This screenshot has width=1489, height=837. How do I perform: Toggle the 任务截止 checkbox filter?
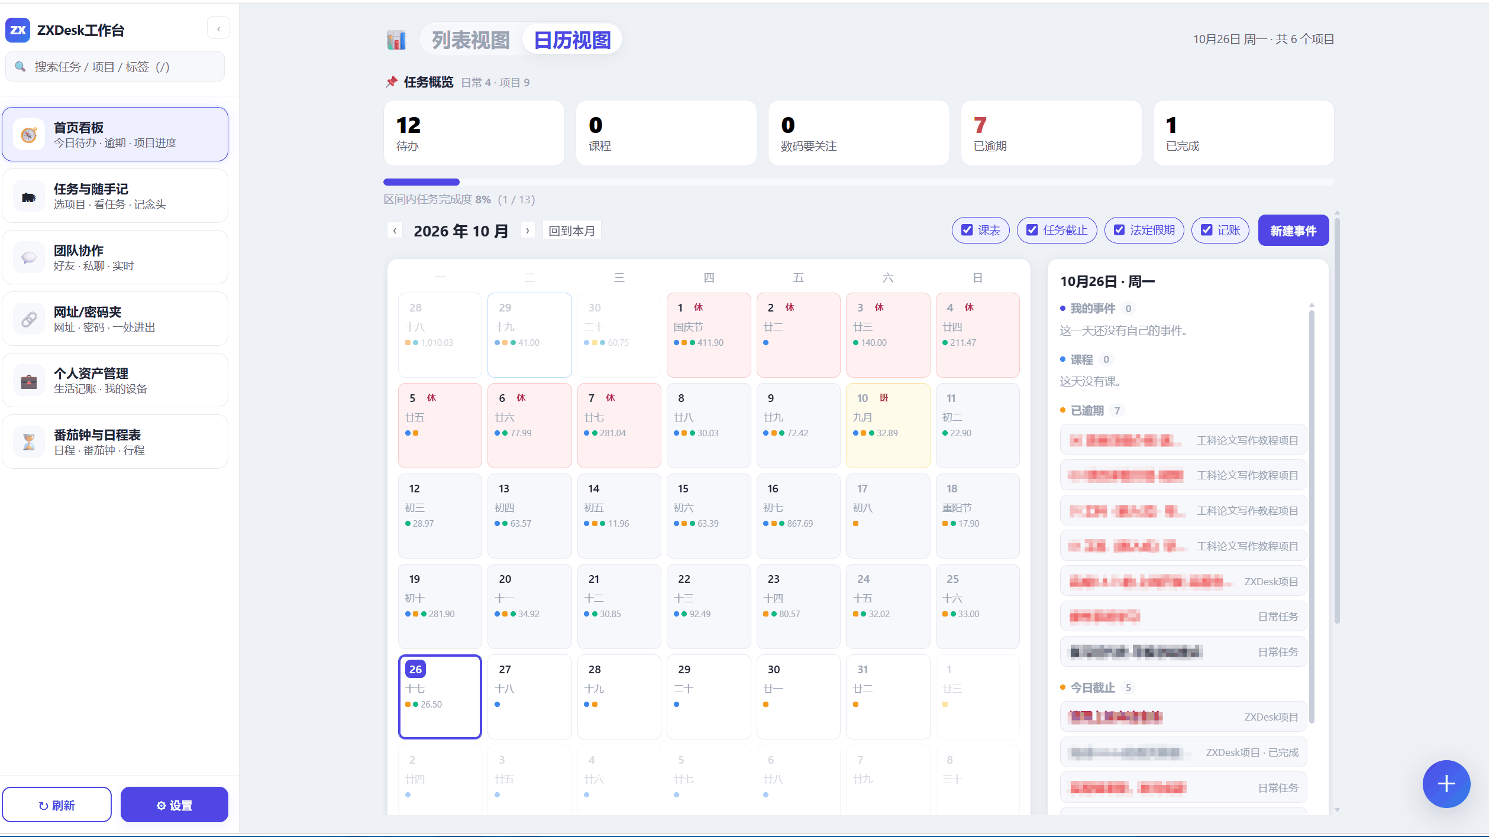tap(1057, 231)
